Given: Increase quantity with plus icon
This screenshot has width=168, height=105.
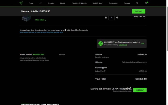Looking at the screenshot, I should pos(117,18).
